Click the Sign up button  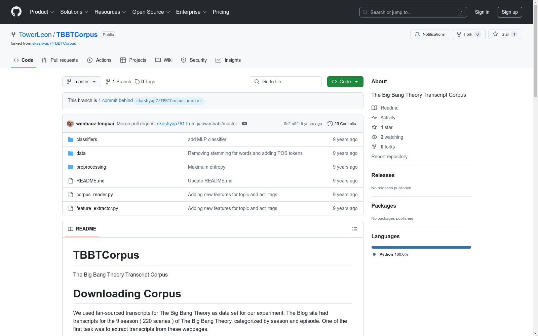pyautogui.click(x=510, y=12)
